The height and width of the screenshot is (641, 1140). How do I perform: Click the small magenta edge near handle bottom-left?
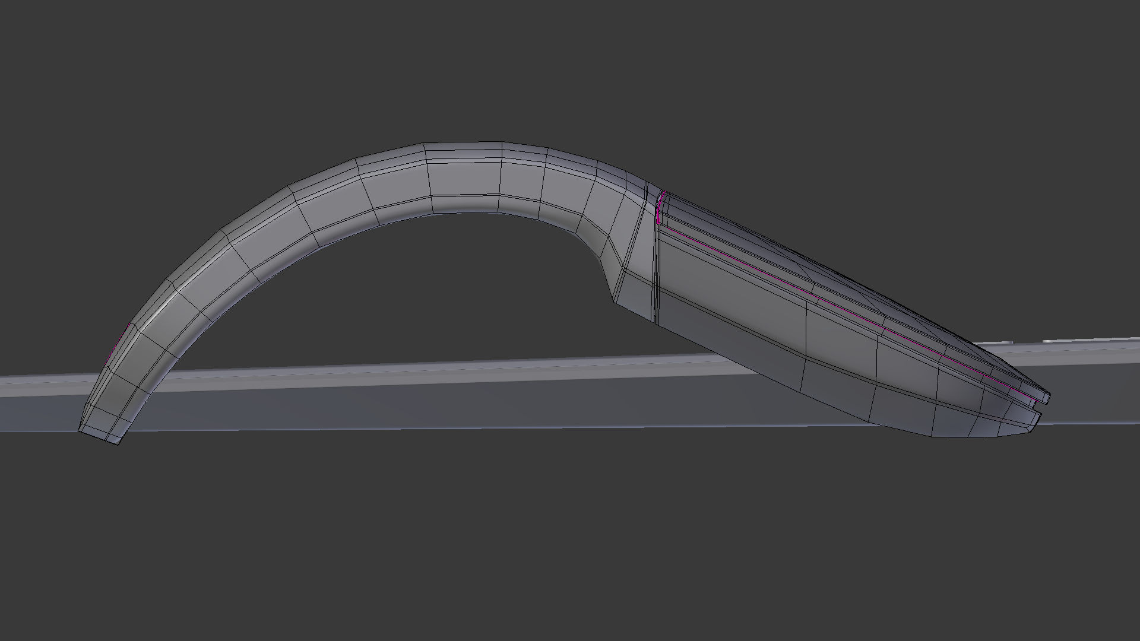pos(117,344)
